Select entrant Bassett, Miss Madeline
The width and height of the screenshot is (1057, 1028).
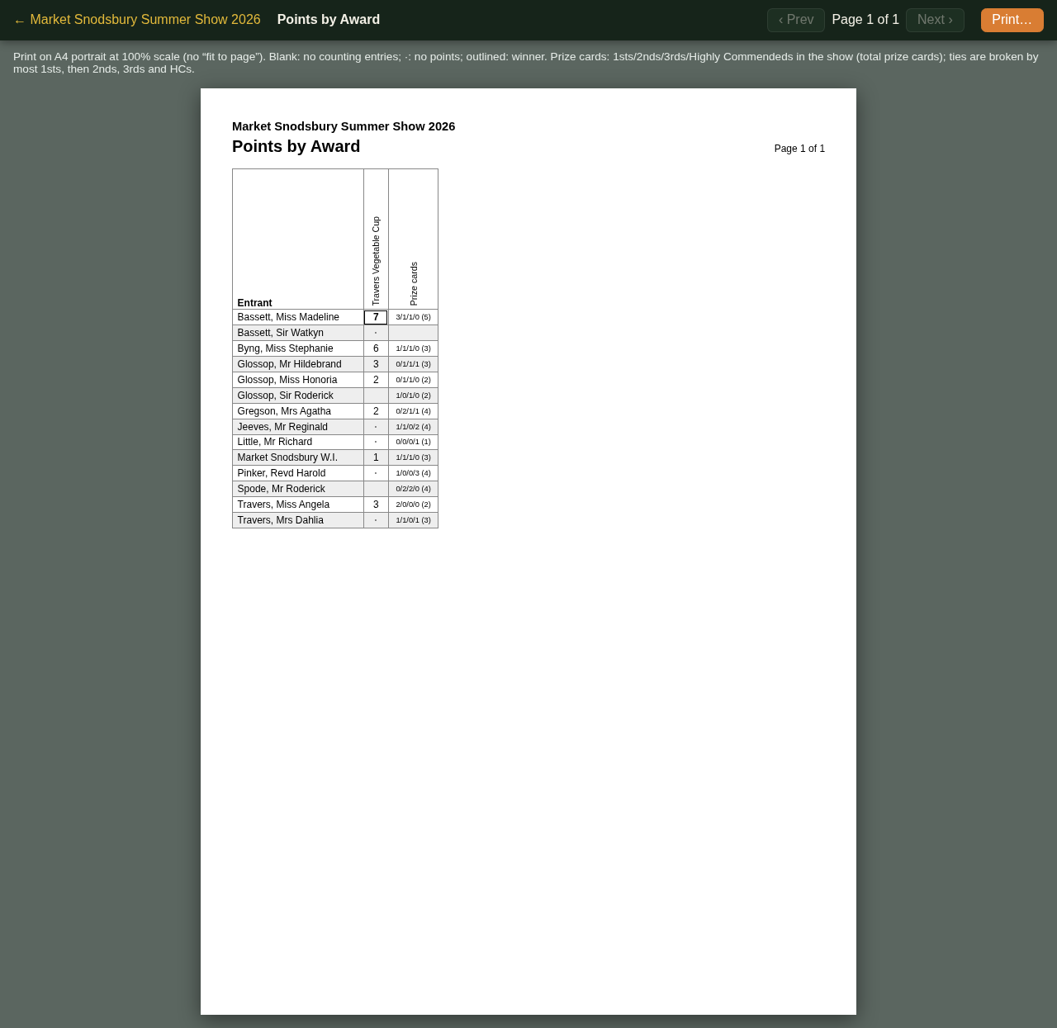coord(298,317)
